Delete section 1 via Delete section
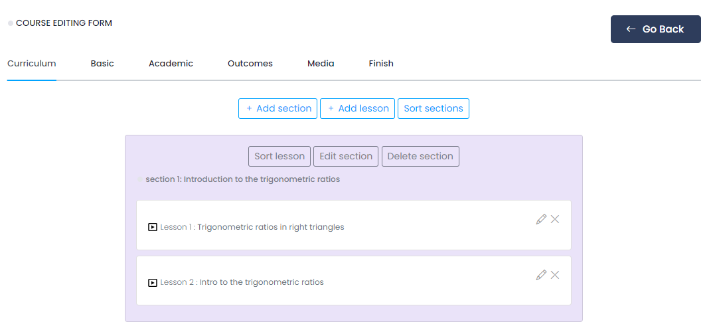 tap(420, 157)
